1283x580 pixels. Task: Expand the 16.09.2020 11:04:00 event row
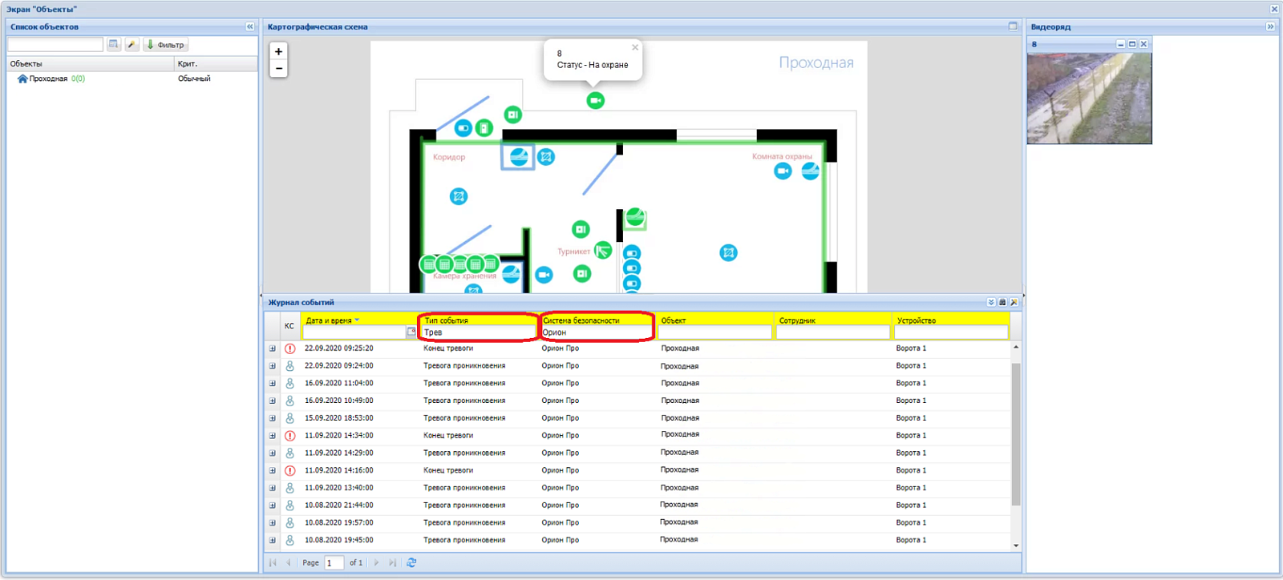click(273, 384)
